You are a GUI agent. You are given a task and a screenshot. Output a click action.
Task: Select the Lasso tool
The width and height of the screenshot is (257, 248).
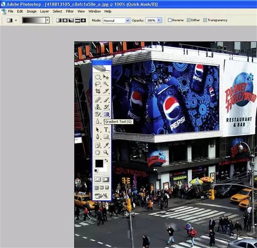click(x=98, y=84)
